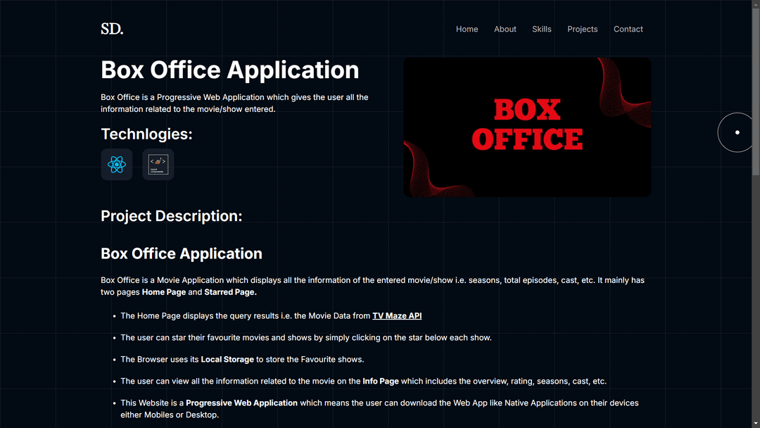Click the bold Starred Page text
This screenshot has width=760, height=428.
click(x=232, y=291)
